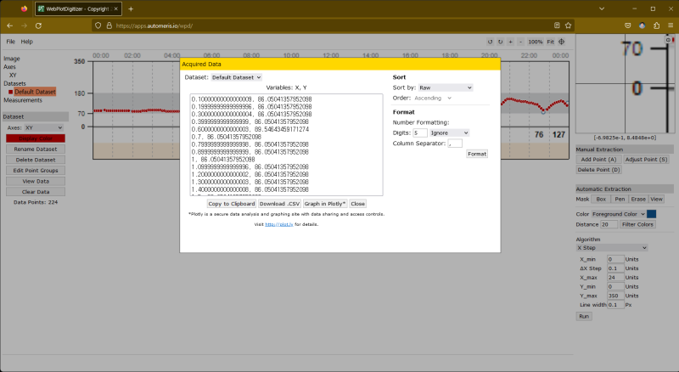The height and width of the screenshot is (372, 679).
Task: Click the rotate counterclockwise icon in toolbar
Action: [x=490, y=41]
